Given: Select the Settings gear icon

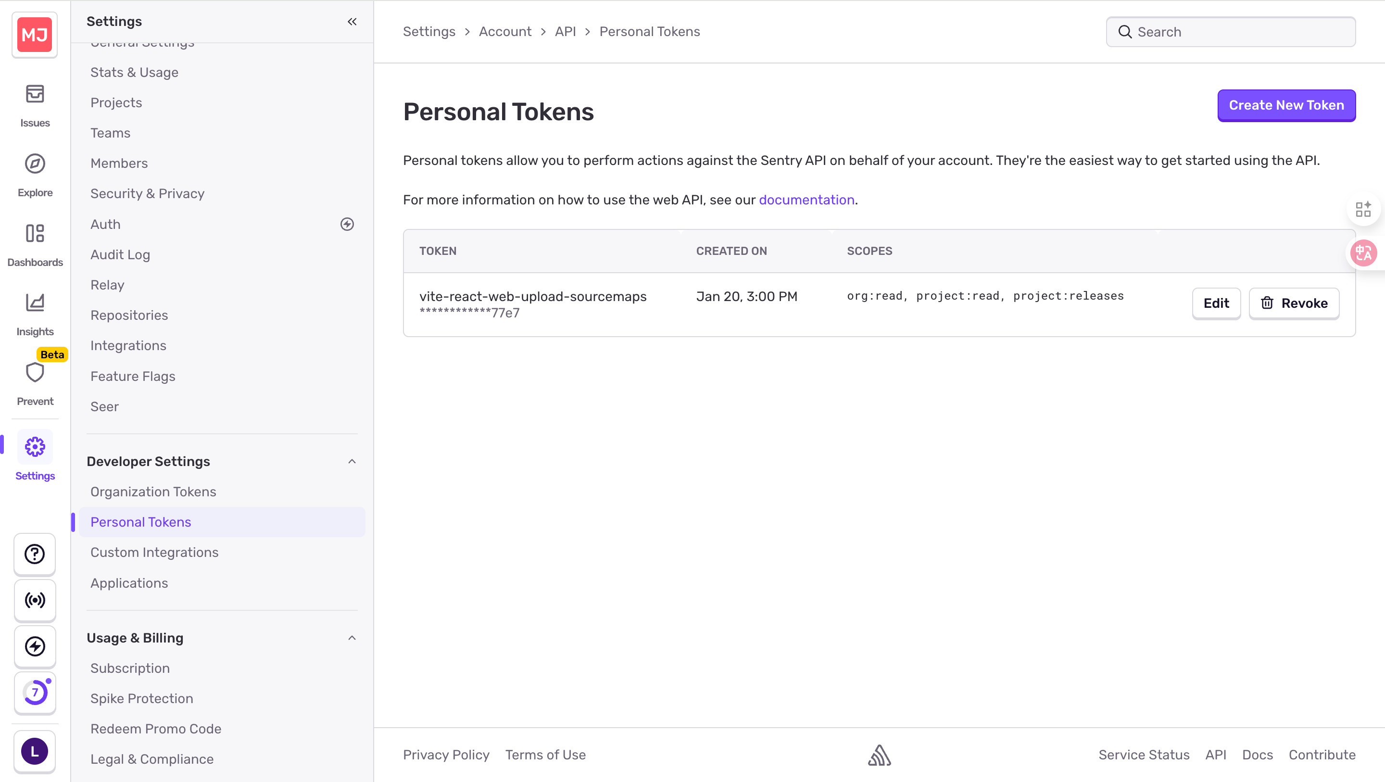Looking at the screenshot, I should pos(35,447).
